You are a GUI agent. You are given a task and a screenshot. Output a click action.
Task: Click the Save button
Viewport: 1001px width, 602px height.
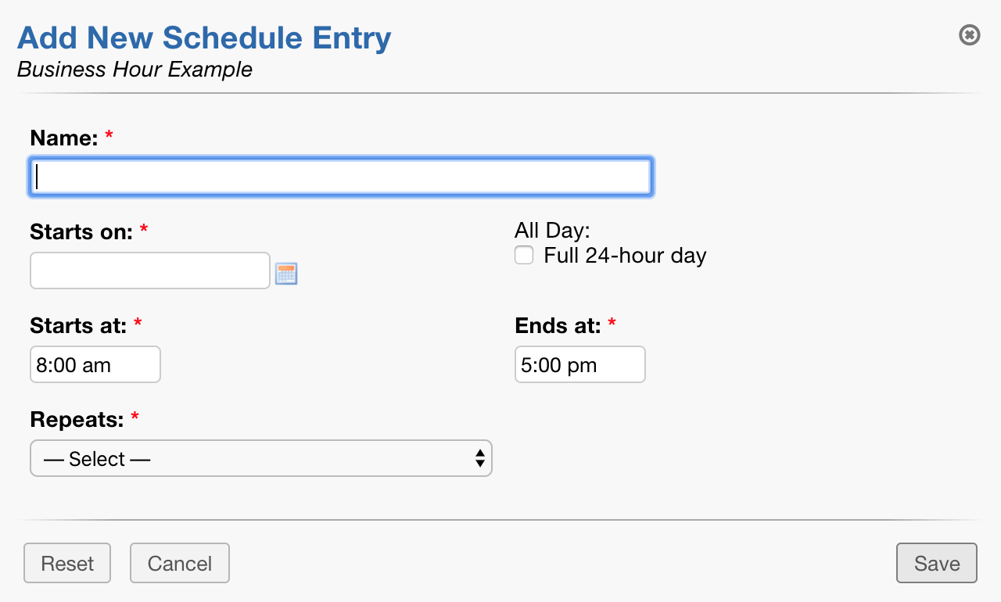click(x=936, y=563)
